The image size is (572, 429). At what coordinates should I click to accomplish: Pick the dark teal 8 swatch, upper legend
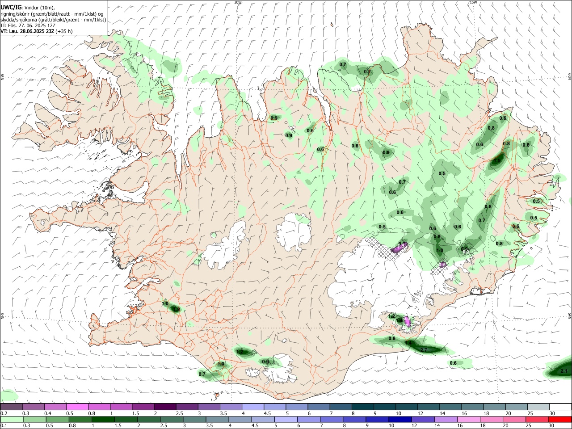click(362, 407)
